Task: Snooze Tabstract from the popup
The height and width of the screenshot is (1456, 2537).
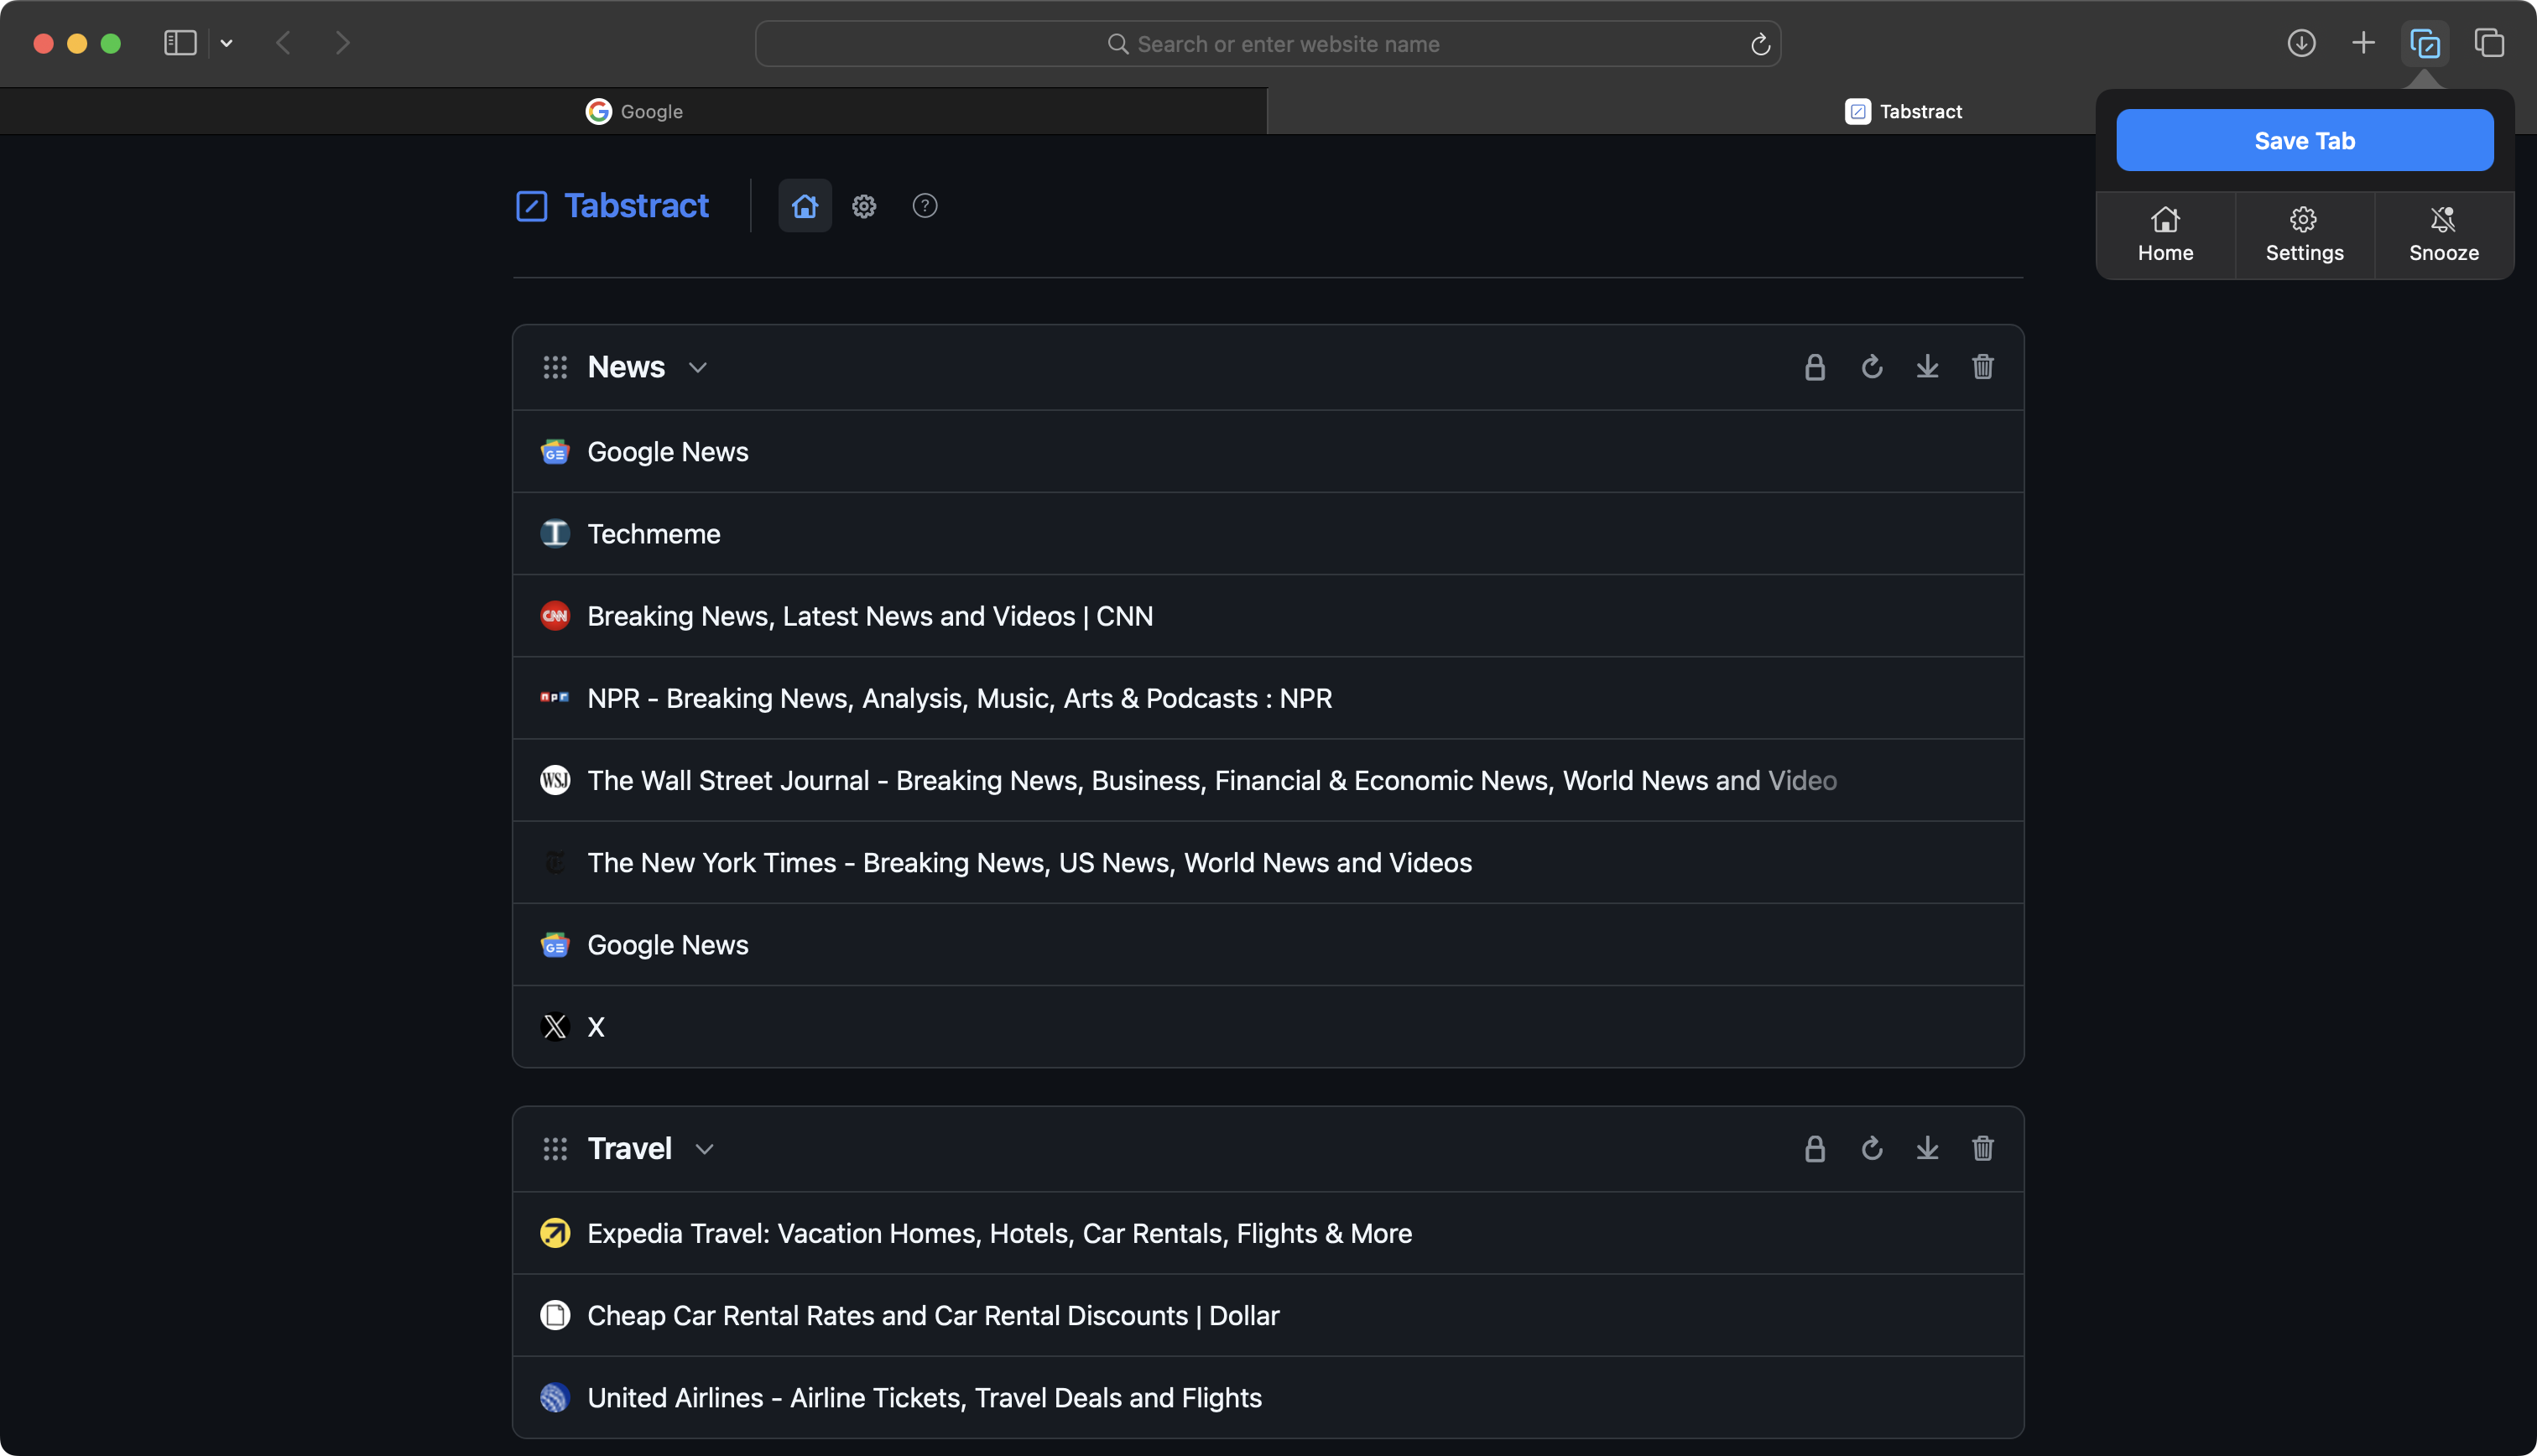Action: [2443, 235]
